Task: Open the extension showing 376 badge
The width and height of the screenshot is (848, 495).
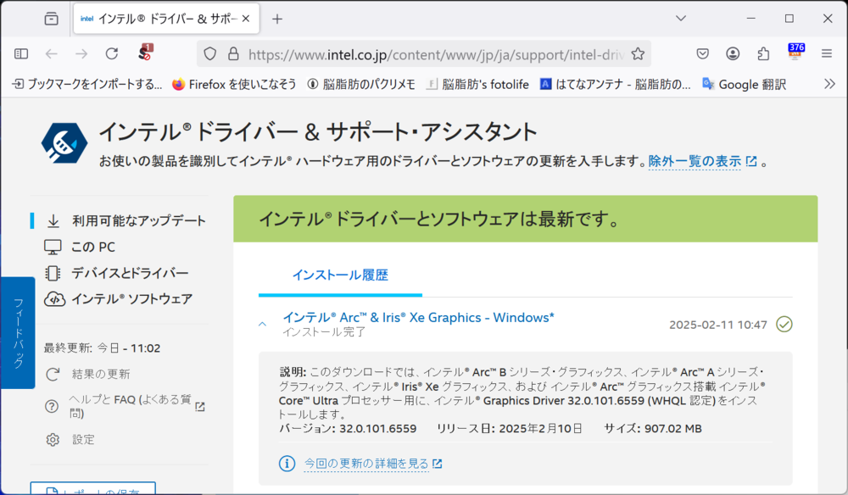Action: (x=796, y=52)
